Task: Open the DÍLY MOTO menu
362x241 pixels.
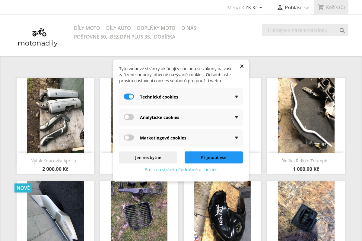Action: click(x=87, y=28)
